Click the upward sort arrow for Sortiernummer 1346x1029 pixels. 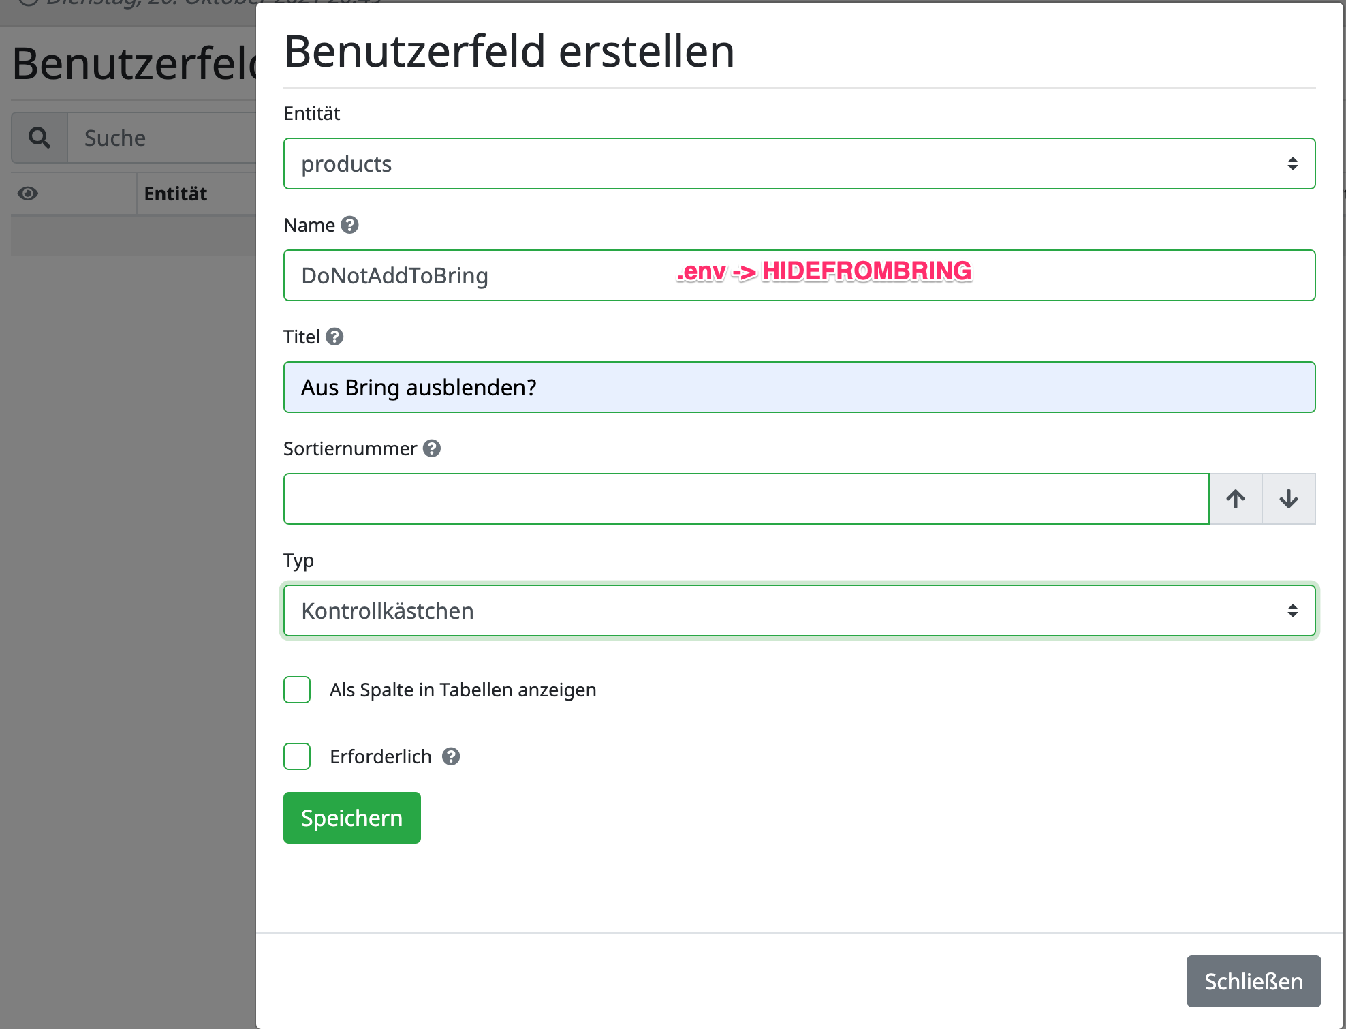(1236, 498)
